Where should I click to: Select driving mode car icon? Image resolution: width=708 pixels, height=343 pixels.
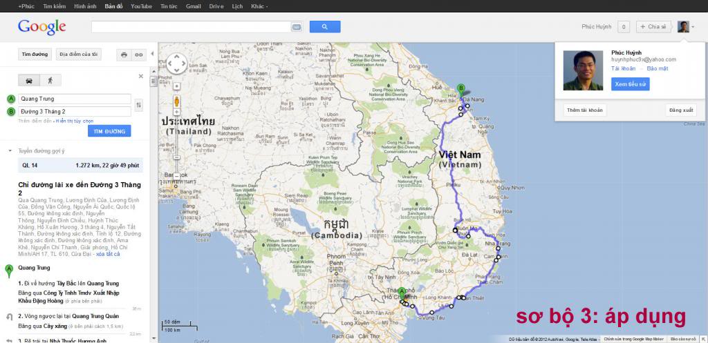tap(29, 80)
